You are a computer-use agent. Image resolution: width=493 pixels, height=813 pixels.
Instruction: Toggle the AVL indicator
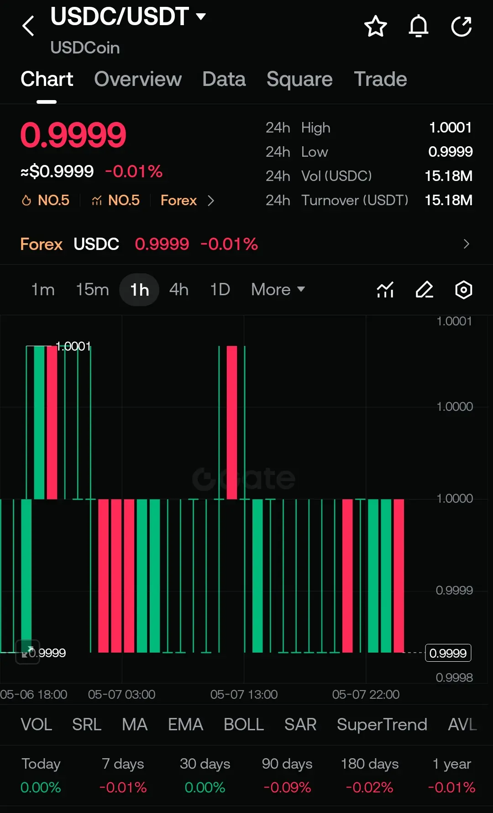click(462, 725)
